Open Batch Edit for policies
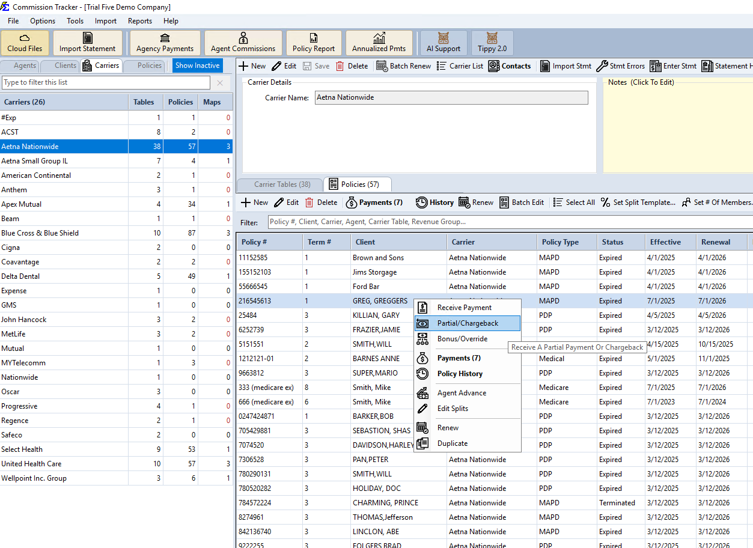753x548 pixels. pos(522,202)
